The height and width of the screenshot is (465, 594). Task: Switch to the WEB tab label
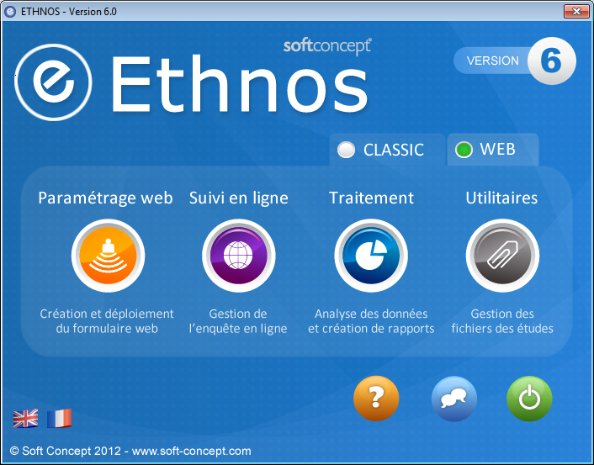pyautogui.click(x=497, y=149)
